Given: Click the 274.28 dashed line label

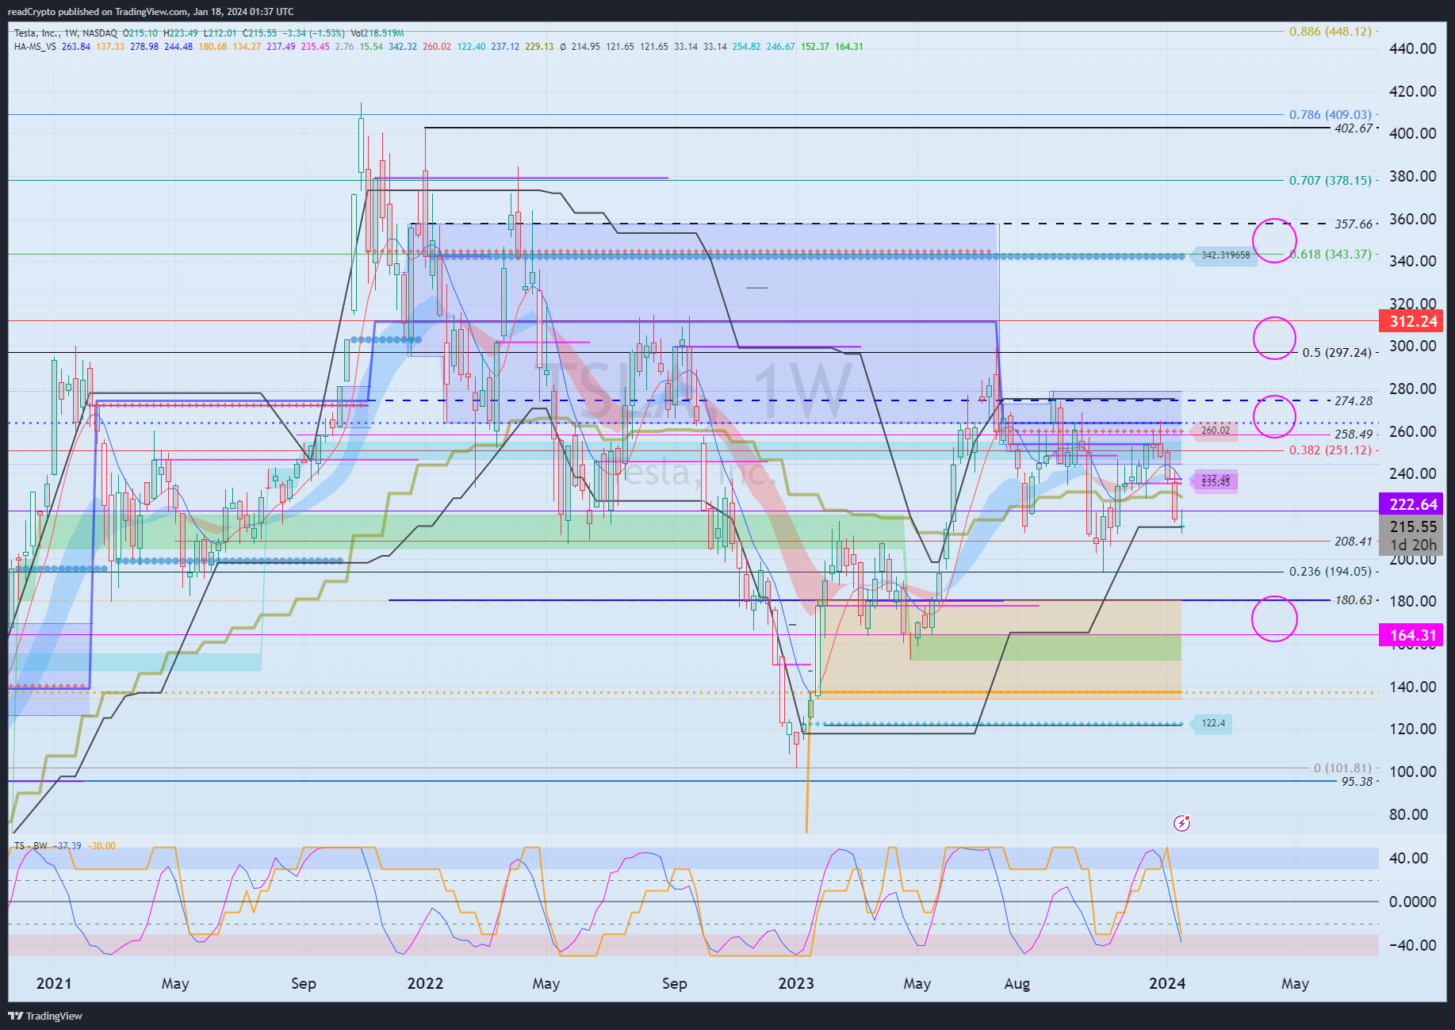Looking at the screenshot, I should coord(1354,401).
